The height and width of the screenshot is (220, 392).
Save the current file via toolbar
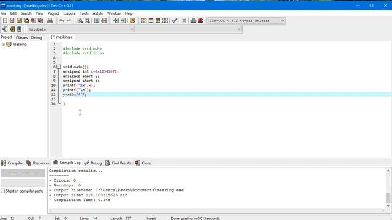pyautogui.click(x=19, y=20)
